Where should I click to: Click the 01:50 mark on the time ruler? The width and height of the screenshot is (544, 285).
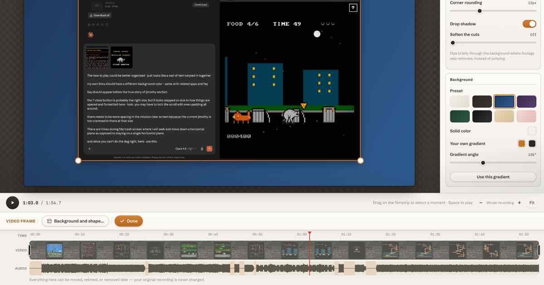click(x=524, y=234)
